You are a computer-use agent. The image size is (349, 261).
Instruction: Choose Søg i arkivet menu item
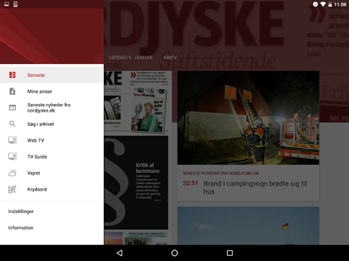[x=52, y=124]
